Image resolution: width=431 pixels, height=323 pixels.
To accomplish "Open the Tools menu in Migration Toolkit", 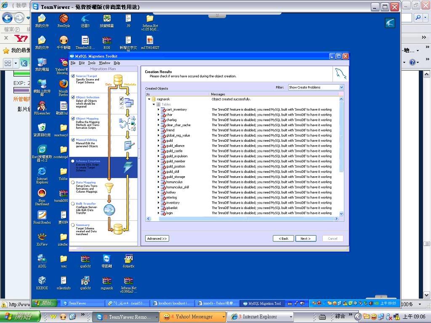I will (91, 63).
